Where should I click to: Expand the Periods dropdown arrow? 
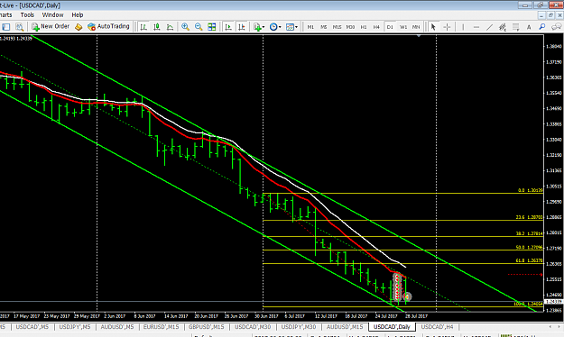click(280, 27)
